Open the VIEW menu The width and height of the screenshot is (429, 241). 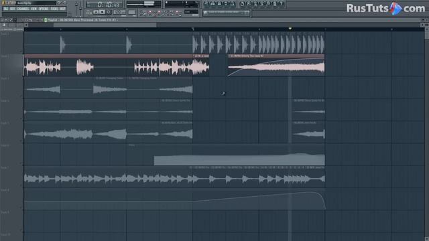coord(34,9)
